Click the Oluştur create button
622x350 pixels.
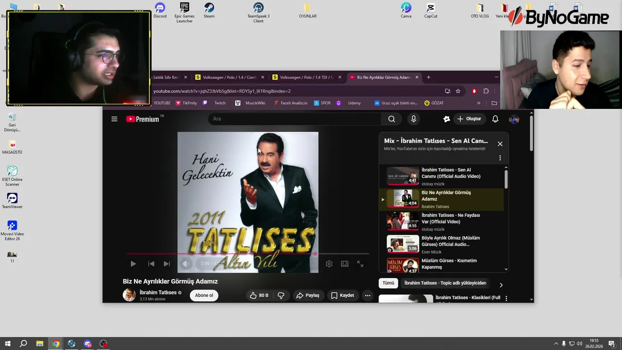click(469, 119)
